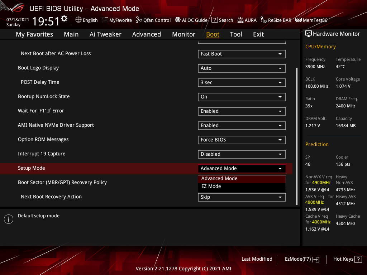Open AURA lighting settings
Screen dimensions: 367x275
pos(247,20)
